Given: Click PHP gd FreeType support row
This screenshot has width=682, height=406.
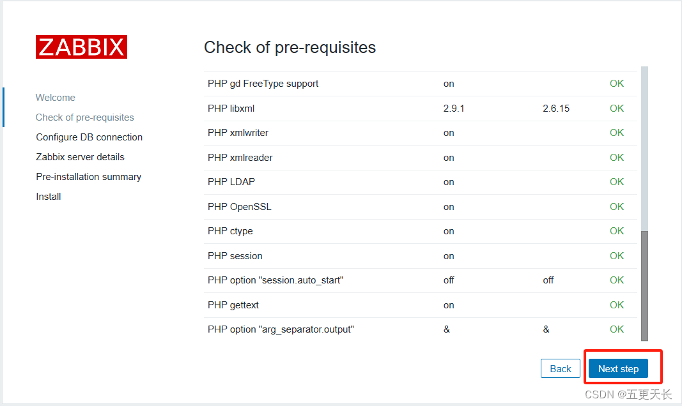Looking at the screenshot, I should point(263,84).
